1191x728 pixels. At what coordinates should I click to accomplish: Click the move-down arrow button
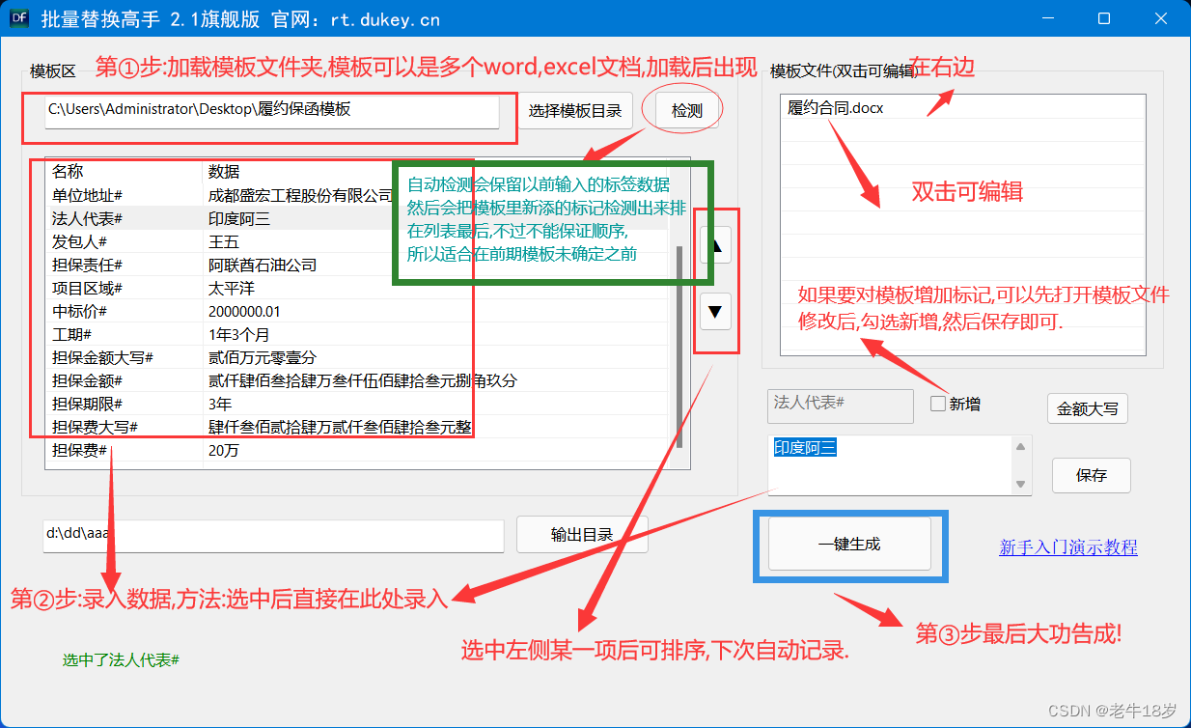tap(715, 312)
